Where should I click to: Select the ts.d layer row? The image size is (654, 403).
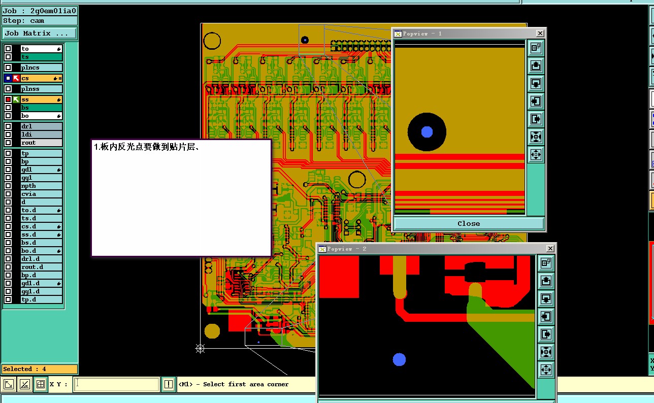(x=42, y=218)
